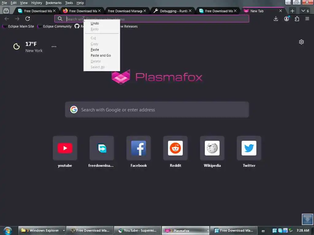Switch to Windows Explorer in the taskbar
The height and width of the screenshot is (235, 314).
pos(40,230)
